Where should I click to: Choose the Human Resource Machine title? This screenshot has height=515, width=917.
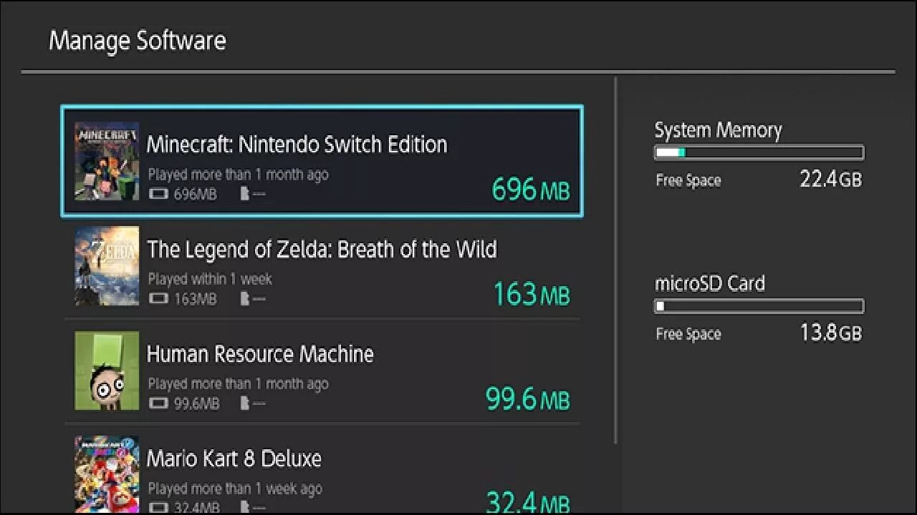pyautogui.click(x=260, y=354)
